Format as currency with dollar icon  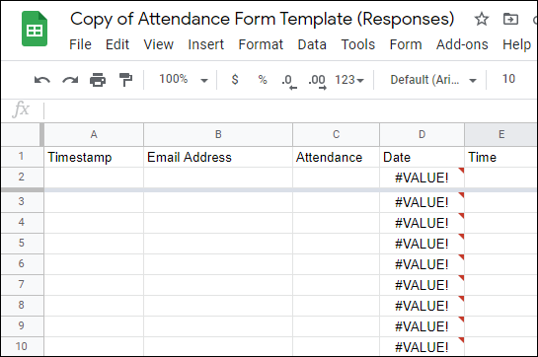point(235,80)
